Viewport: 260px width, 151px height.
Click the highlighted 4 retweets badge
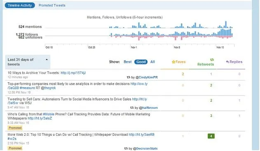[211, 136]
